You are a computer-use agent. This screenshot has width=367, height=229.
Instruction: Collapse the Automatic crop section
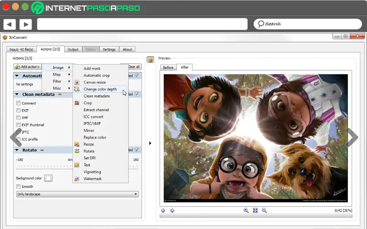pos(17,76)
